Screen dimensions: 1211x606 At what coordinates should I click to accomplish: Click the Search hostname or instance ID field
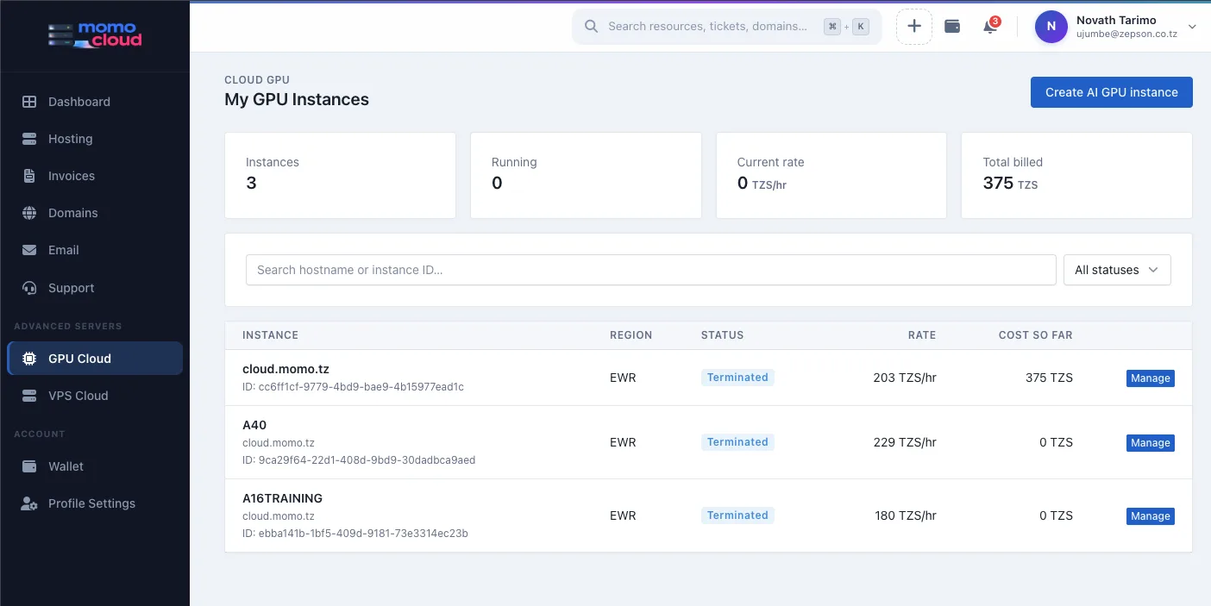pos(651,270)
